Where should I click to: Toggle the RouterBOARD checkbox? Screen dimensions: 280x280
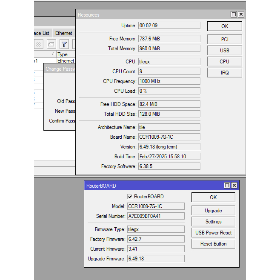point(130,197)
